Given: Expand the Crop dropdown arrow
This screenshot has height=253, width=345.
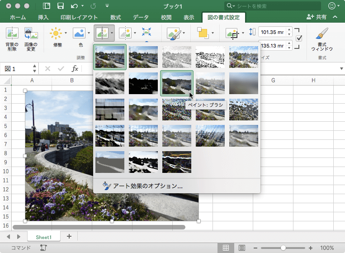Looking at the screenshot, I should [243, 33].
